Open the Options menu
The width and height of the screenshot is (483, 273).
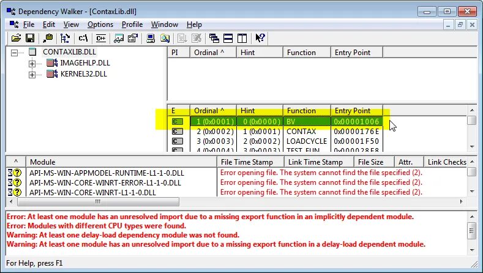(100, 24)
